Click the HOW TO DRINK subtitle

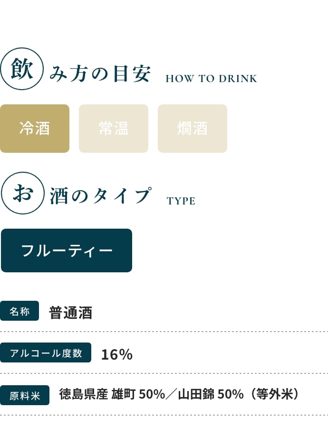(212, 79)
